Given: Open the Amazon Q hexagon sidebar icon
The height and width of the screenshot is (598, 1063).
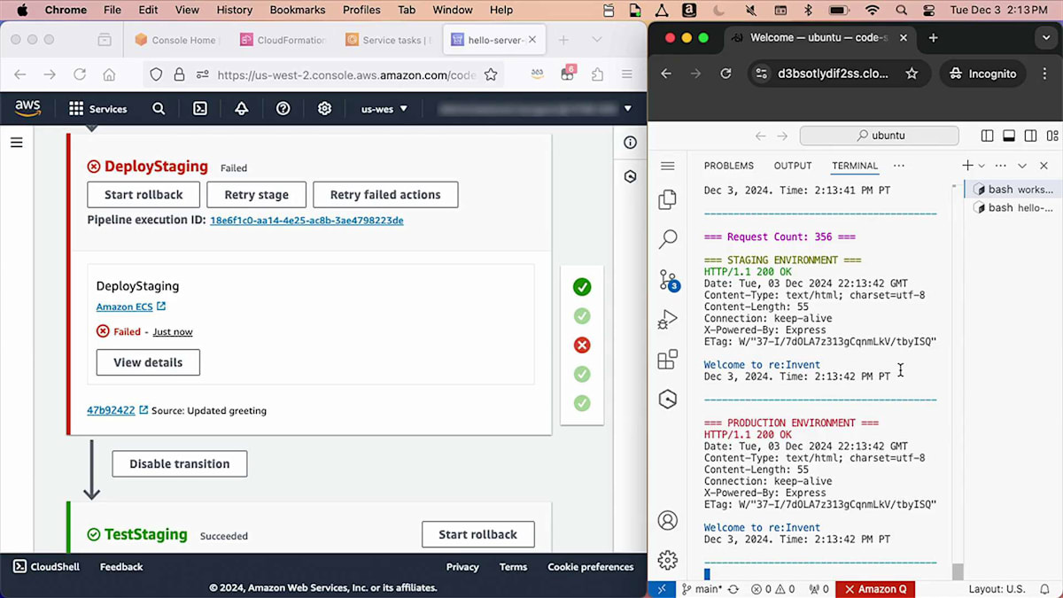Looking at the screenshot, I should click(668, 400).
